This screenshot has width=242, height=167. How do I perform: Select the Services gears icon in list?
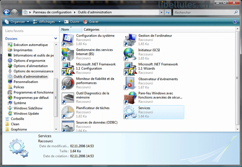click(130, 112)
